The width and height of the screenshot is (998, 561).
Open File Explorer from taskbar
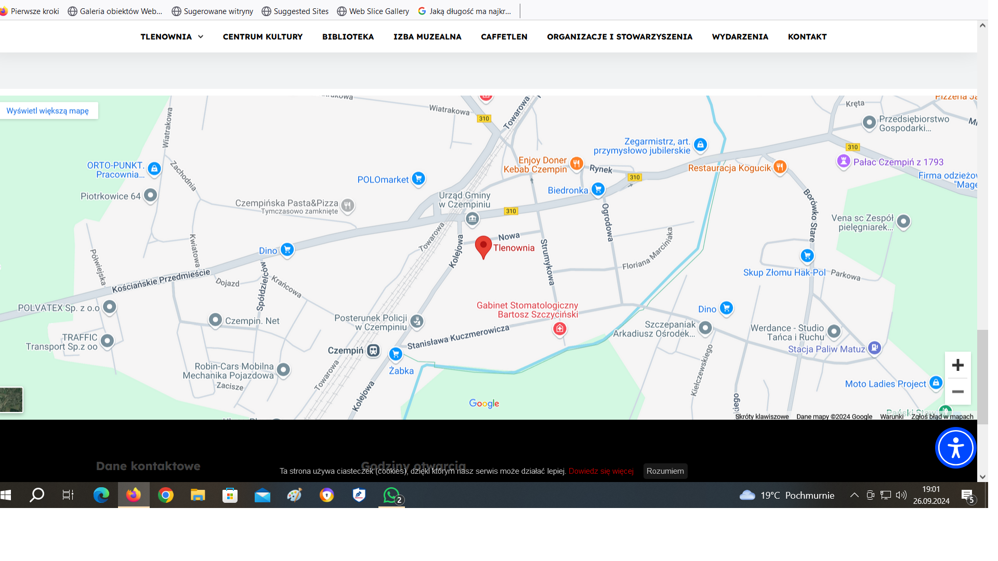[x=198, y=495]
